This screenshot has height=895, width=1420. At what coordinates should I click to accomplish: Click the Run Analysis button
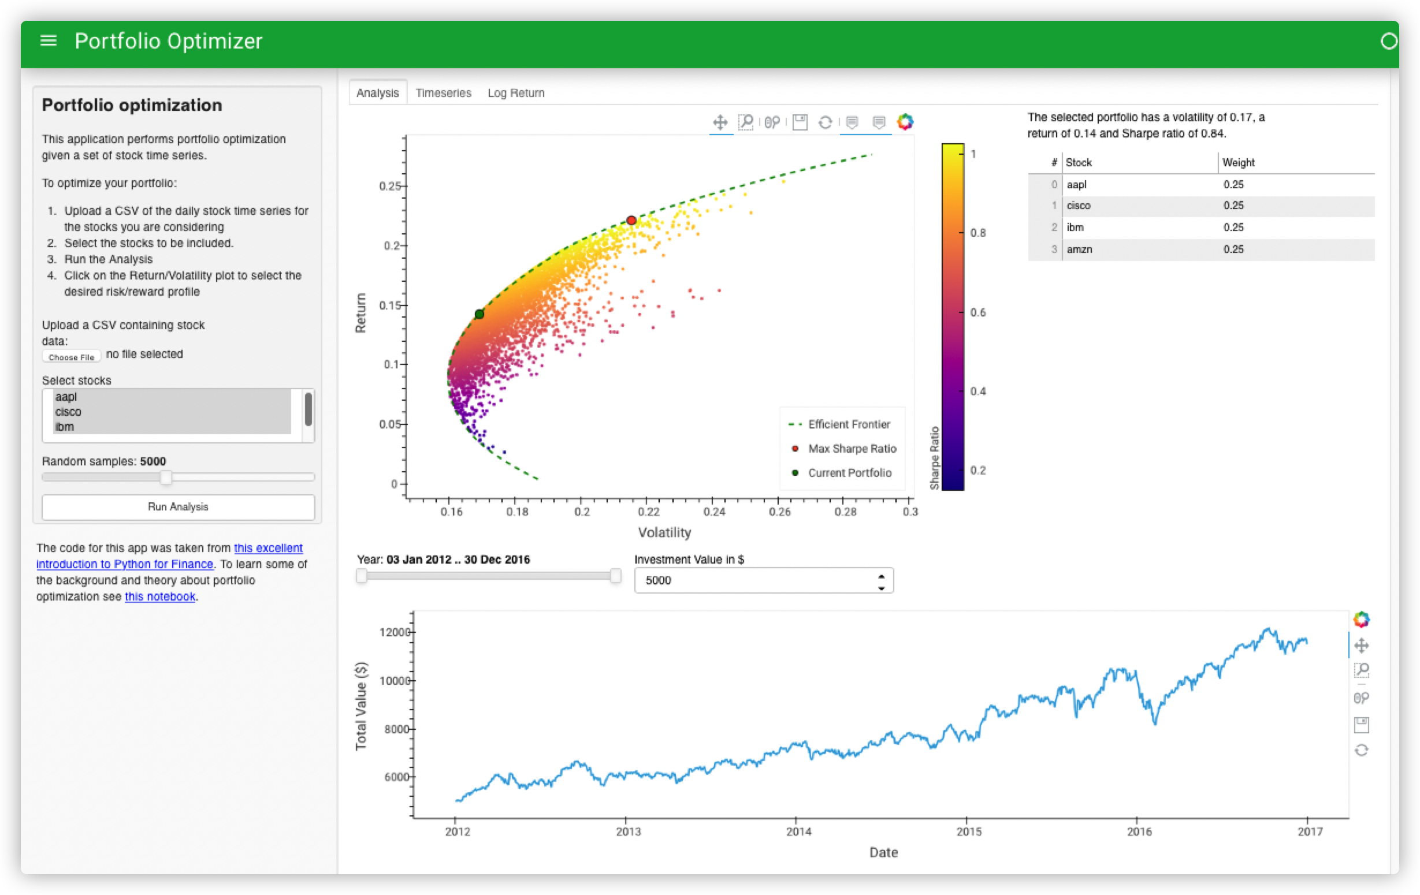click(178, 506)
